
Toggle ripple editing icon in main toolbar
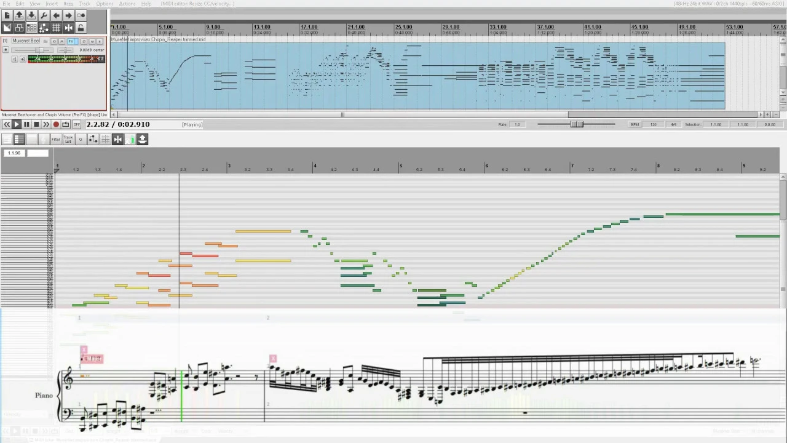point(31,28)
